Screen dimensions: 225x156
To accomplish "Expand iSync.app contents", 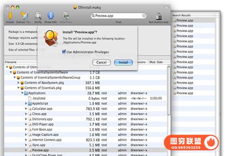I will tap(26, 145).
